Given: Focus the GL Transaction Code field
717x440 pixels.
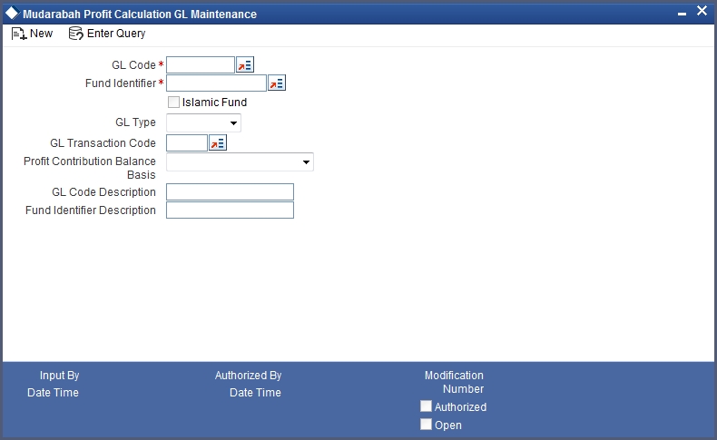Looking at the screenshot, I should pyautogui.click(x=187, y=143).
